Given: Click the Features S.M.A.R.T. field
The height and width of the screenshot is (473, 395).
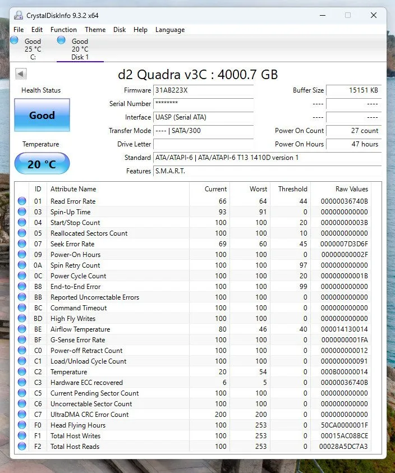Looking at the screenshot, I should pos(268,171).
